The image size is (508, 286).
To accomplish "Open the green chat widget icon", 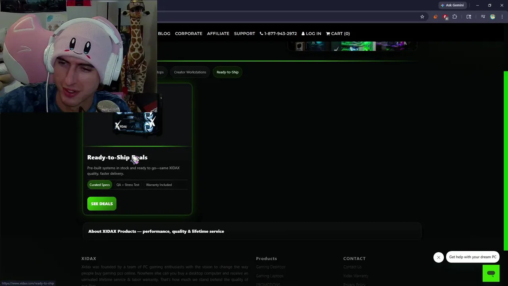I will (491, 273).
